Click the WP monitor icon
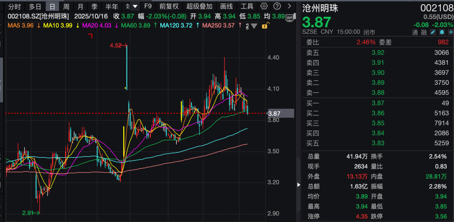454x222 pixels. tap(290, 17)
